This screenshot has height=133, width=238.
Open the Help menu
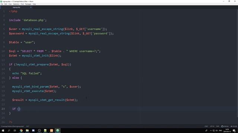[34, 4]
